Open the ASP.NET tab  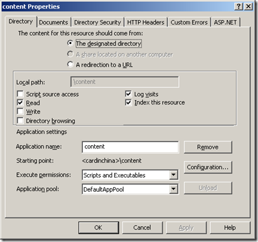(225, 22)
